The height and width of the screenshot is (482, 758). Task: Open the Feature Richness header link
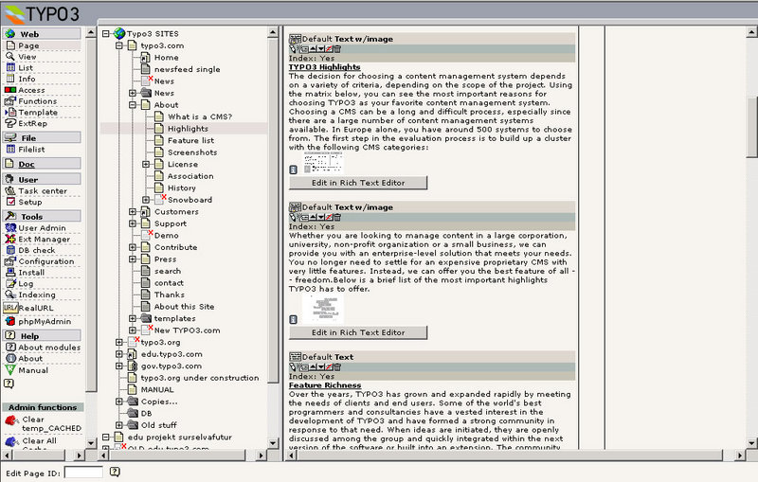[x=325, y=384]
